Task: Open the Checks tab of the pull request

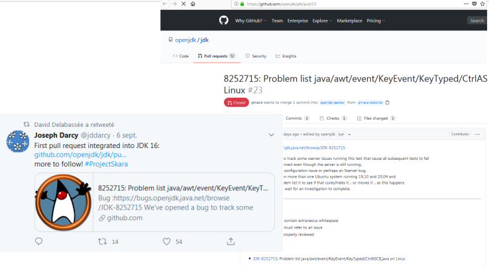Action: coord(333,118)
